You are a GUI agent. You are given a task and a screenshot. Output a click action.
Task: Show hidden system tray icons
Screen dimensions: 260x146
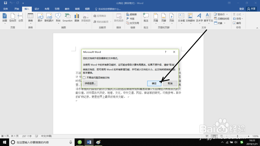click(x=222, y=142)
